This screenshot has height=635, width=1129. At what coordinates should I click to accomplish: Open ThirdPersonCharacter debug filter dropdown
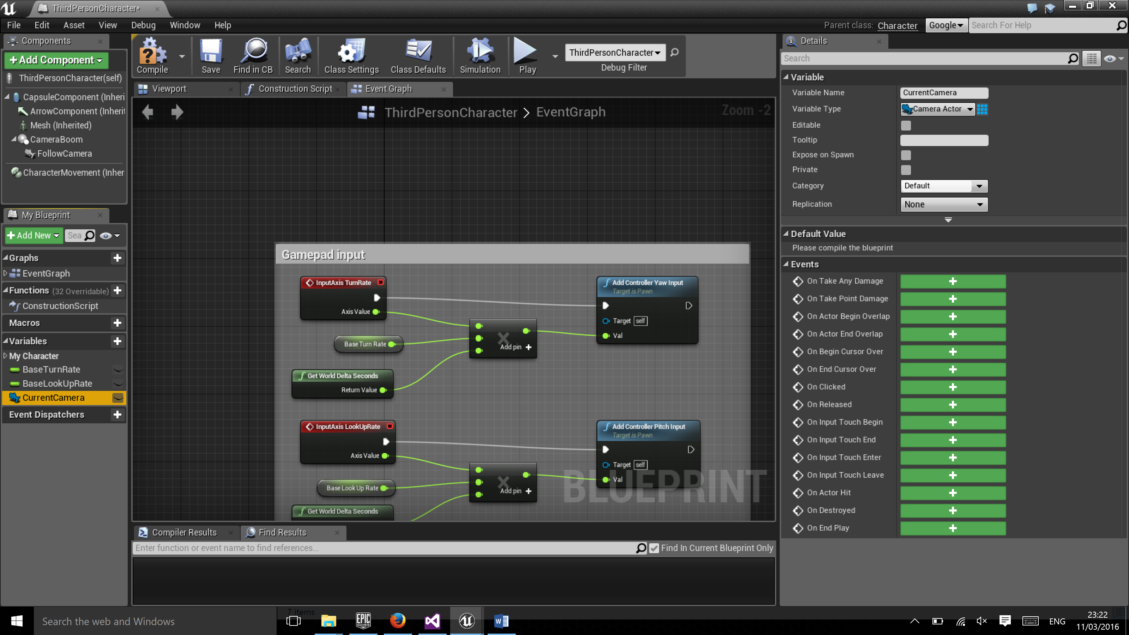[x=615, y=53]
